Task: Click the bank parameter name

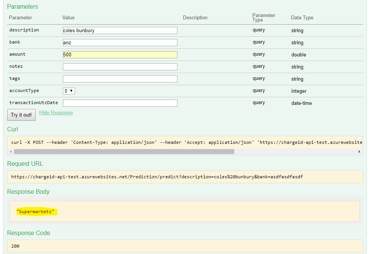Action: point(15,42)
